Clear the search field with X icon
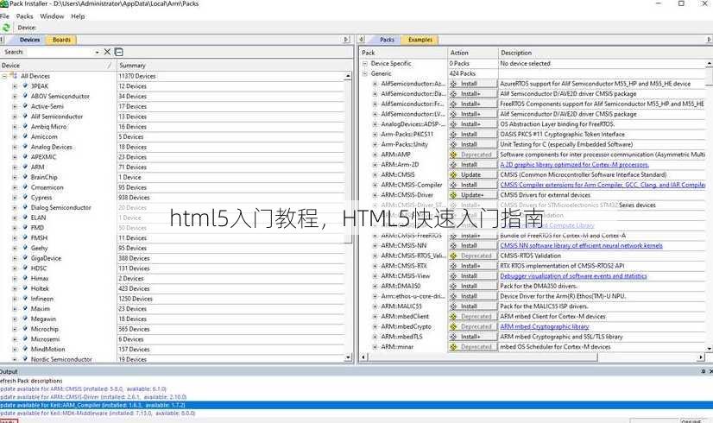 (107, 52)
